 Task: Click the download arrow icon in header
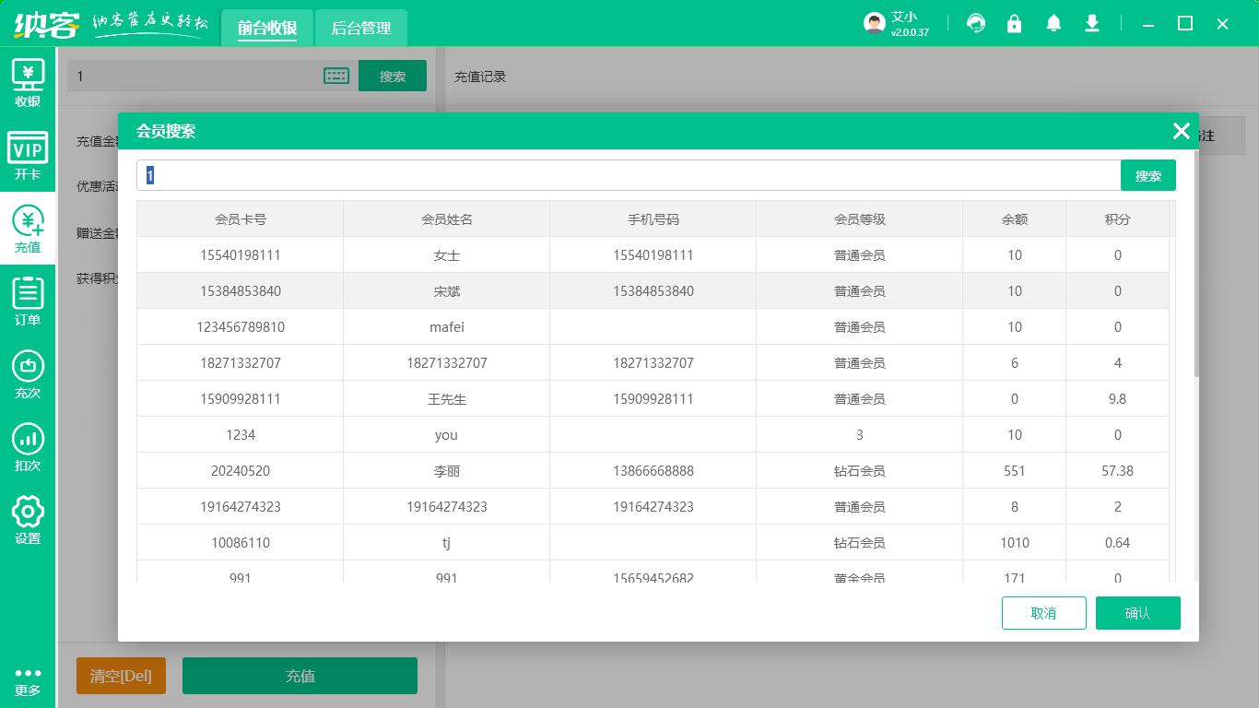click(1092, 24)
